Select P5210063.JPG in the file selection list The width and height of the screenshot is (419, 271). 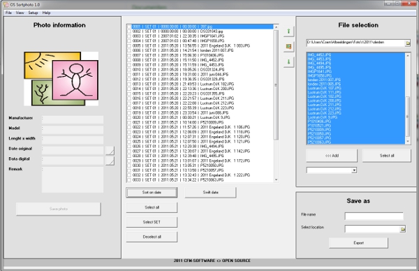(x=356, y=142)
